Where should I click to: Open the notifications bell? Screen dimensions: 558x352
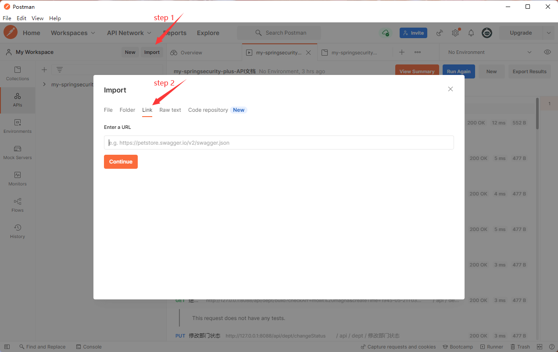(471, 33)
